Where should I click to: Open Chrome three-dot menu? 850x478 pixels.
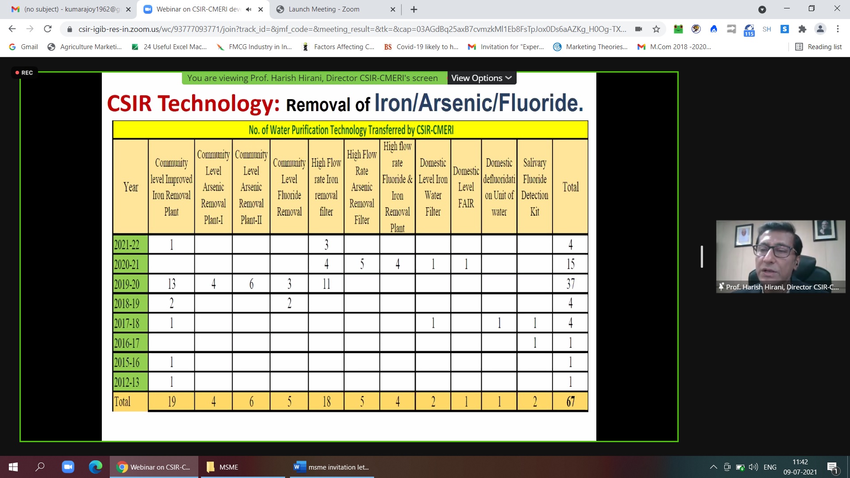[x=838, y=29]
